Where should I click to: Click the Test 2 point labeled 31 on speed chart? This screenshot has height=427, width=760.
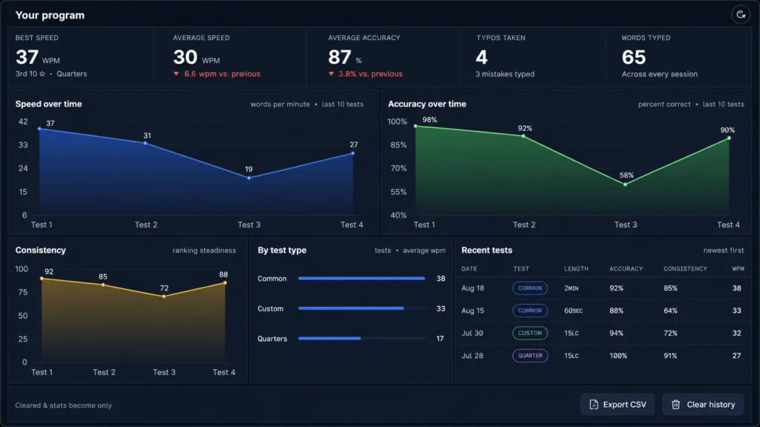pyautogui.click(x=145, y=143)
